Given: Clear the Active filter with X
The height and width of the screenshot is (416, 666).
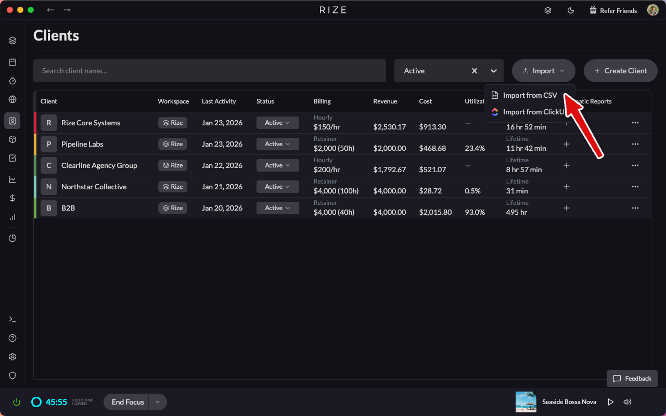Looking at the screenshot, I should click(x=474, y=71).
